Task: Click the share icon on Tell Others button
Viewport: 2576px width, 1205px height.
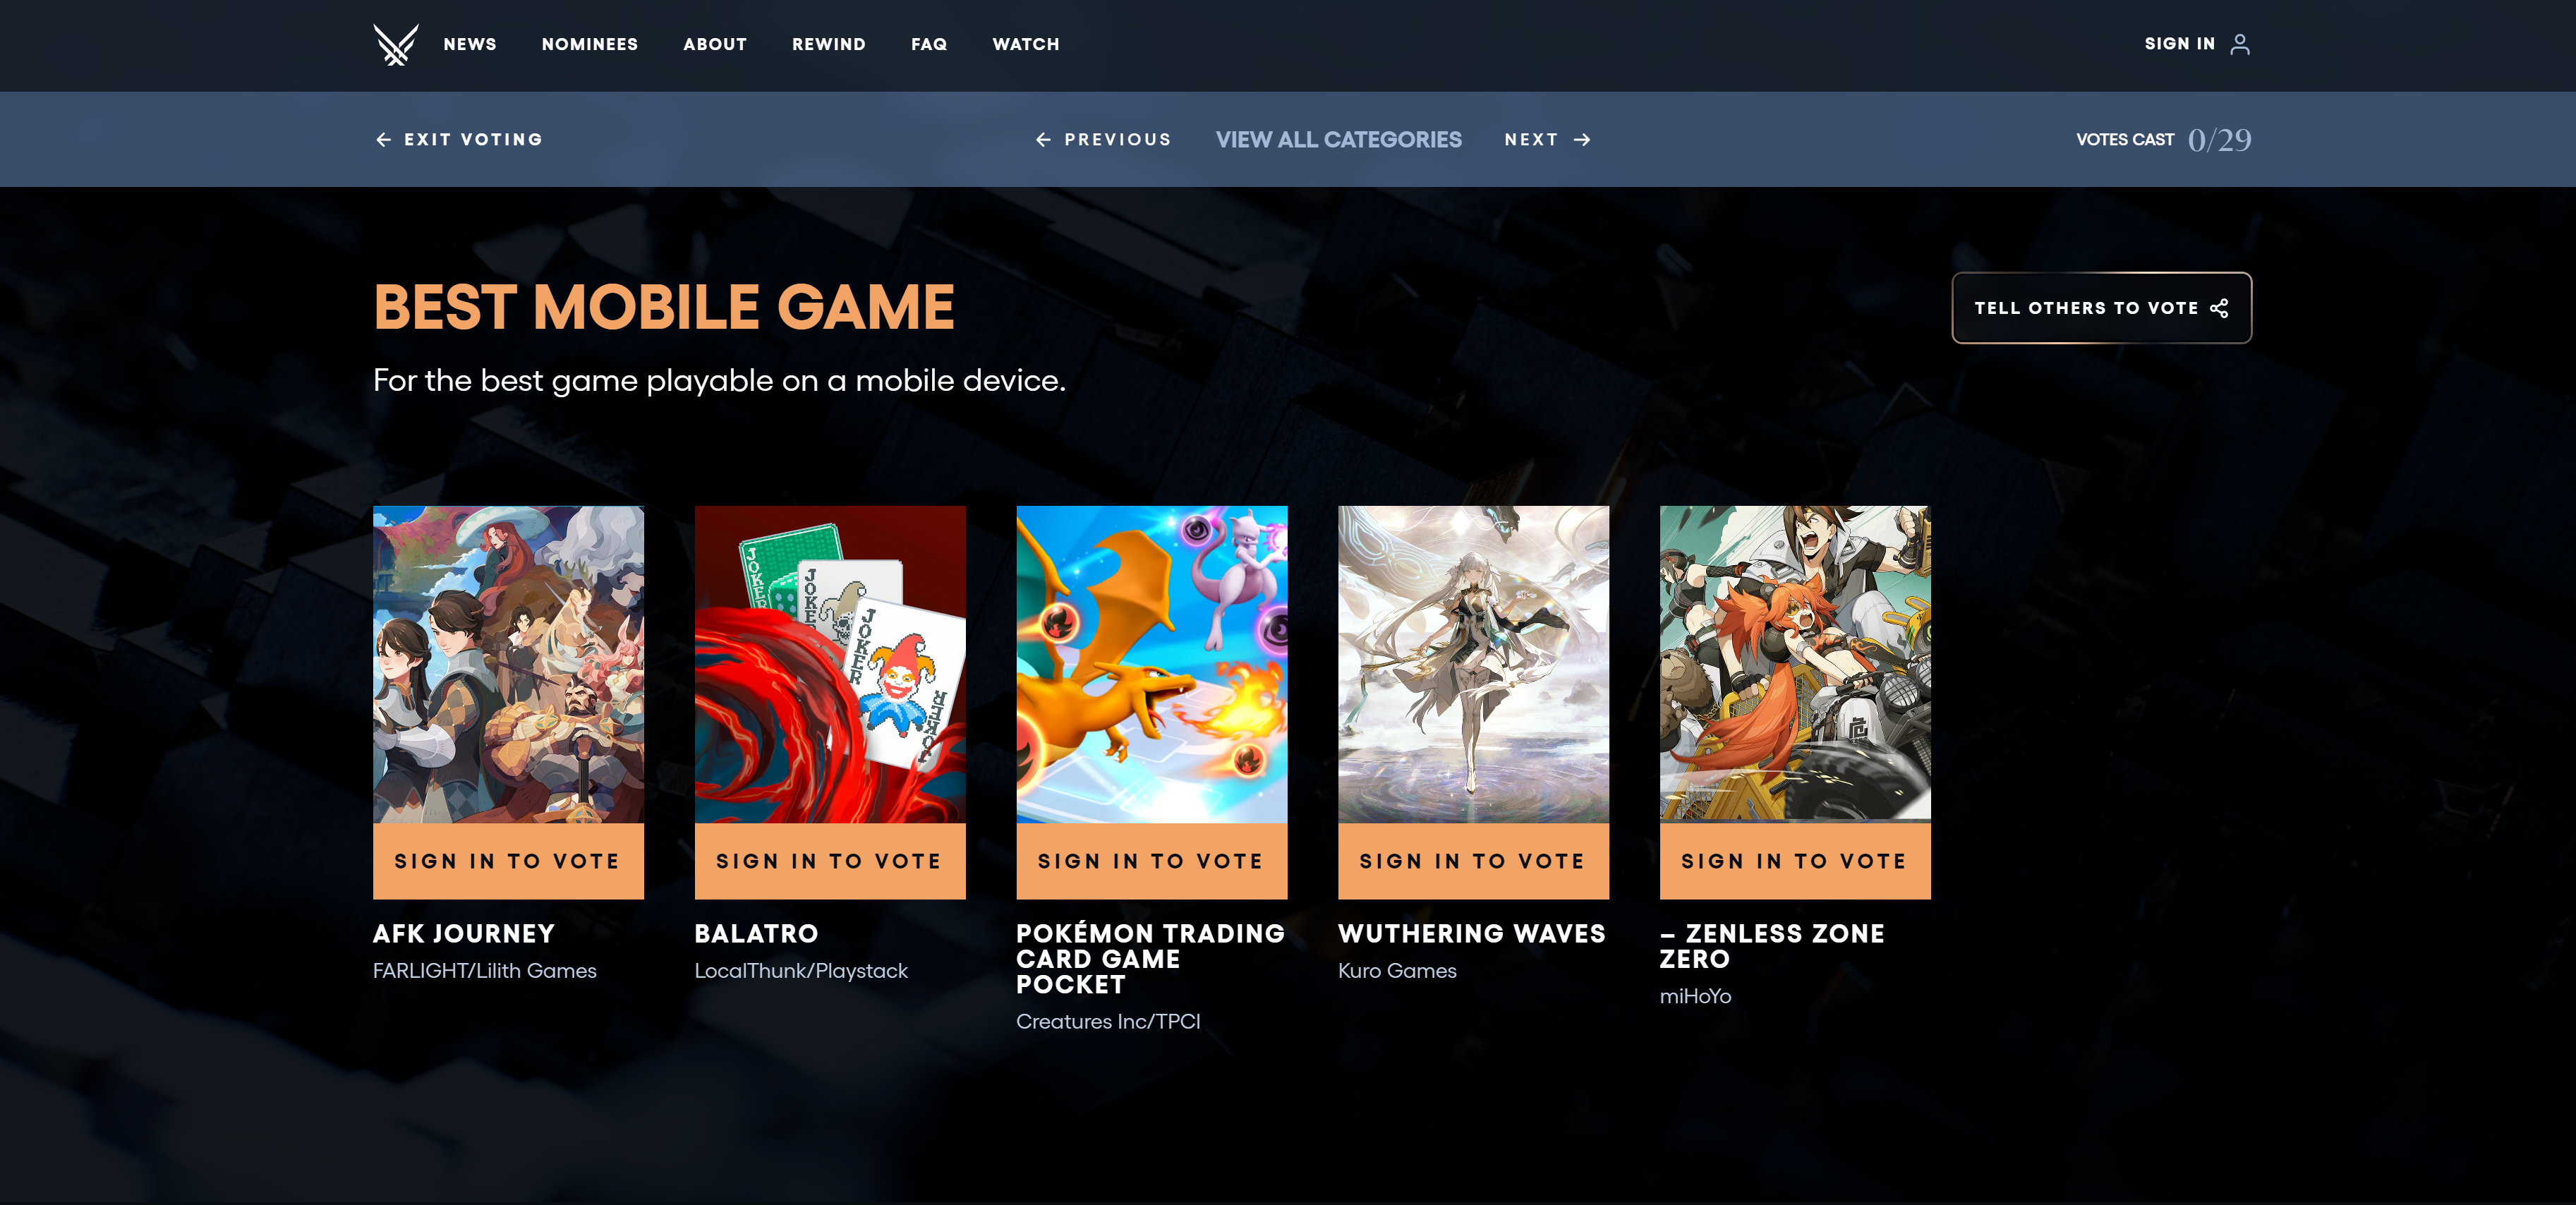Action: tap(2219, 308)
